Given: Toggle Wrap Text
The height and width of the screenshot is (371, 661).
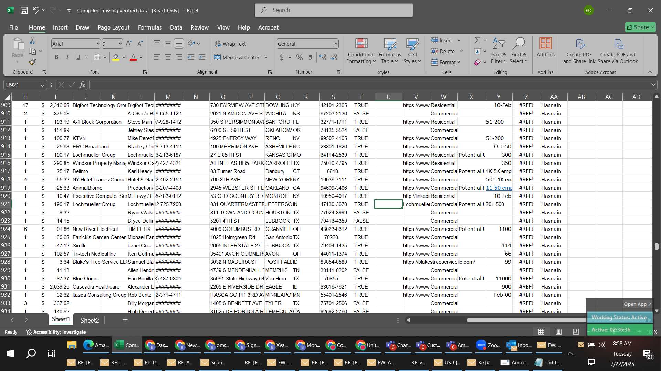Looking at the screenshot, I should [x=230, y=44].
